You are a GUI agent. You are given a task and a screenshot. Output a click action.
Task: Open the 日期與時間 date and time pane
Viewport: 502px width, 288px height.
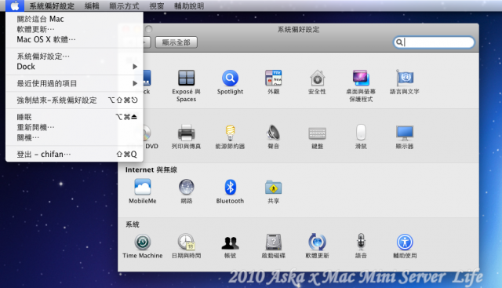tap(187, 246)
